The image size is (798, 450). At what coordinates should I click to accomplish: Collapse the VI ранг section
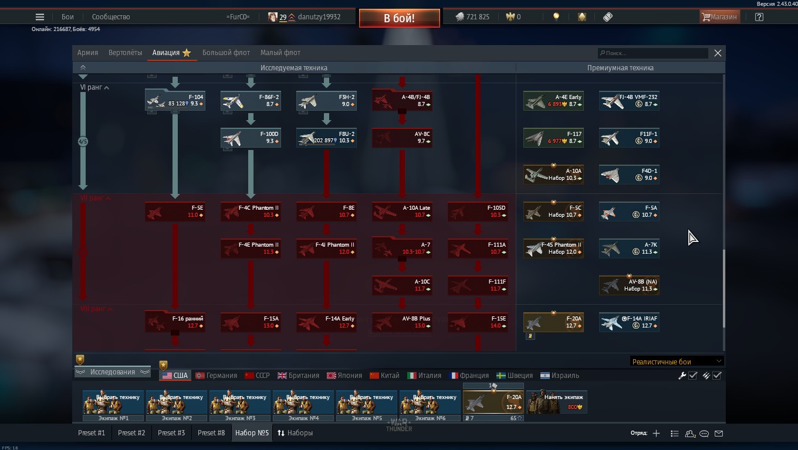tap(94, 87)
